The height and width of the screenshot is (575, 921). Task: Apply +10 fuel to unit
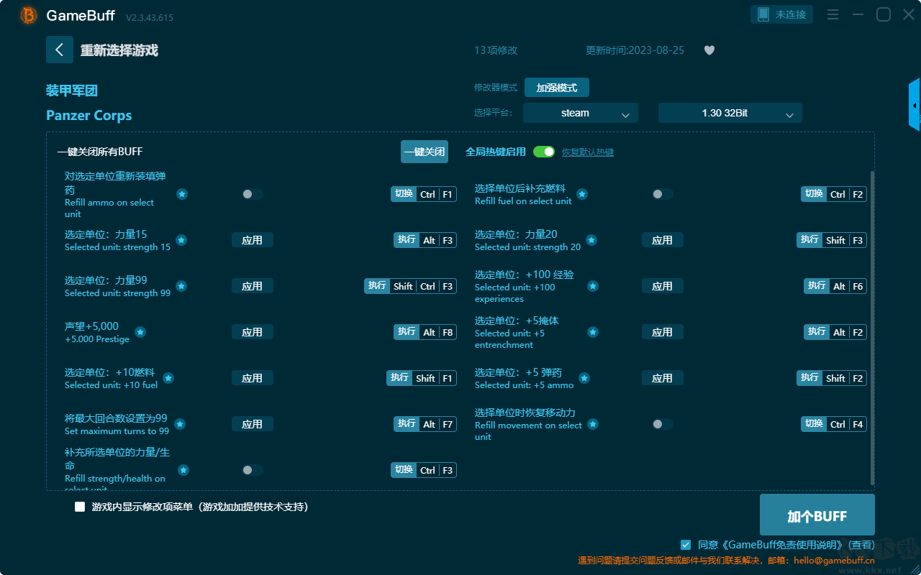tap(253, 378)
